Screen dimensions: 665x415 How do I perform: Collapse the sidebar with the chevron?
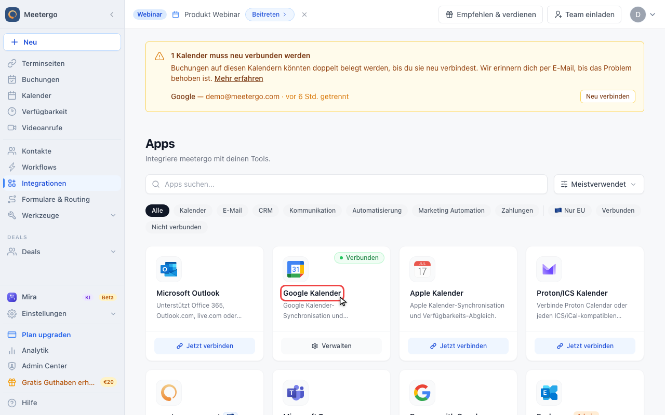pos(112,15)
